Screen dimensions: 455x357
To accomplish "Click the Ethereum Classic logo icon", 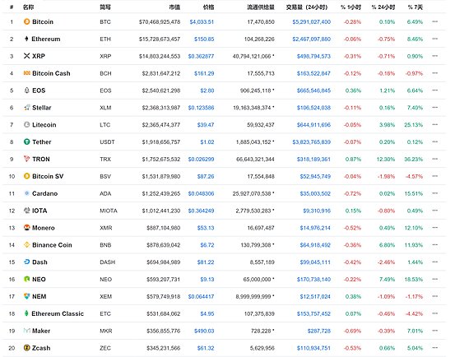I will [26, 313].
